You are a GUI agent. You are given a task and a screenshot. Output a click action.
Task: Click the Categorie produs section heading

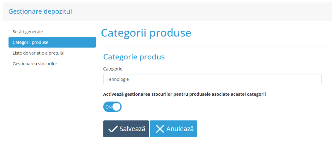click(134, 57)
